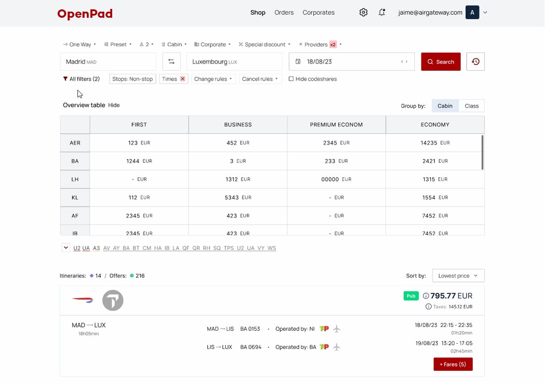545x385 pixels.
Task: Click All filters (2) button
Action: click(x=81, y=79)
